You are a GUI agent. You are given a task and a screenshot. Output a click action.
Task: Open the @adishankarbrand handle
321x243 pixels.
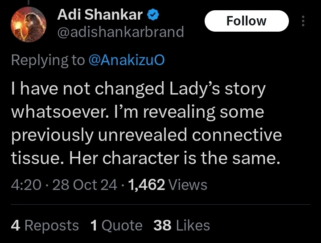[120, 32]
